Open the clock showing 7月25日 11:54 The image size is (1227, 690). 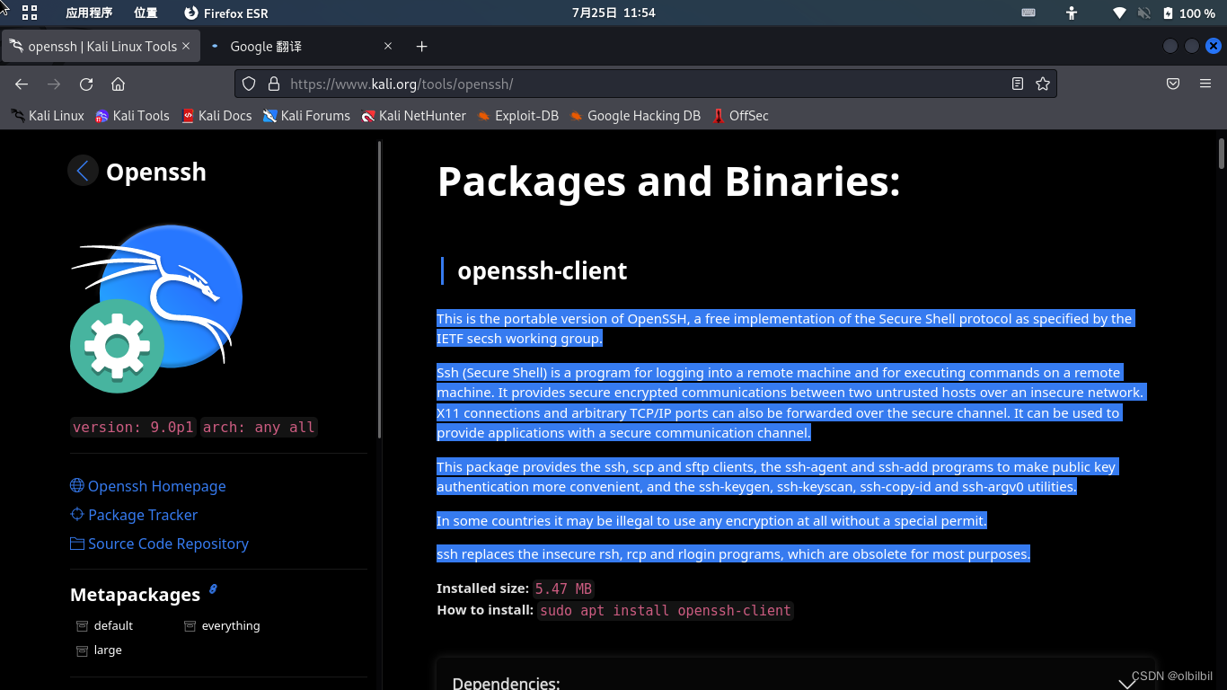point(613,13)
